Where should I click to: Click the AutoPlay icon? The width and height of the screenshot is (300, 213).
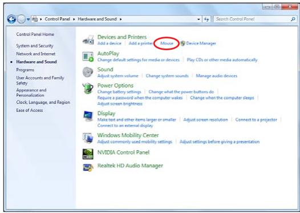(x=88, y=57)
